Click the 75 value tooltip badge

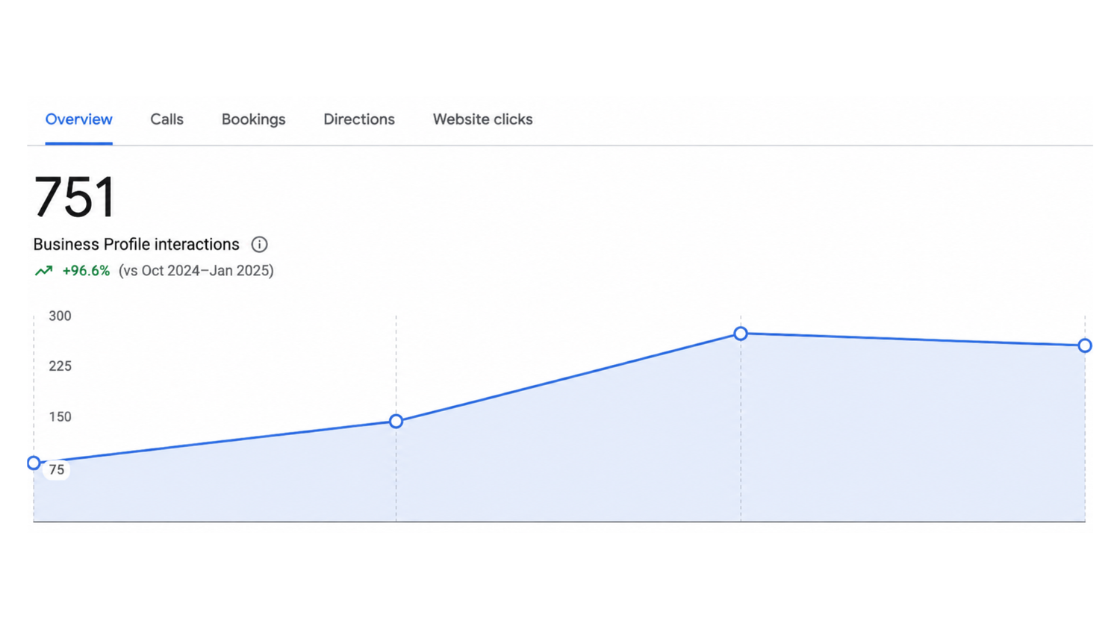tap(57, 470)
